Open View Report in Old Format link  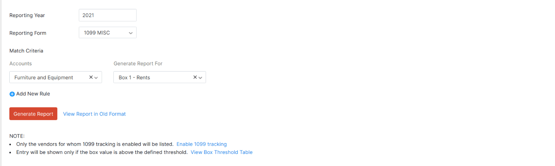(x=94, y=114)
